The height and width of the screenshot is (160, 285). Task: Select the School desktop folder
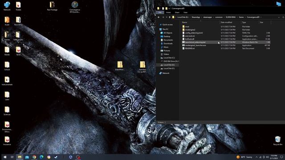pos(7,66)
